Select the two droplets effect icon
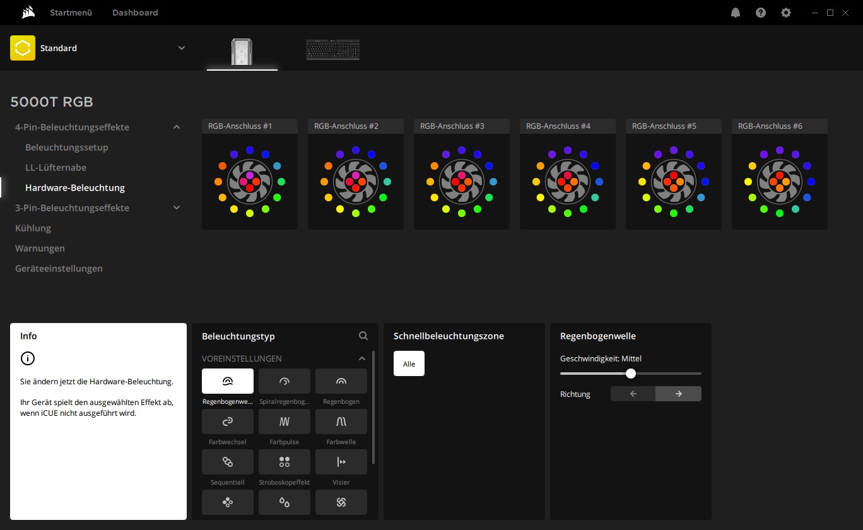 [x=285, y=502]
